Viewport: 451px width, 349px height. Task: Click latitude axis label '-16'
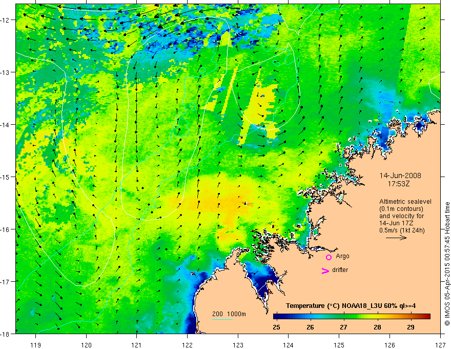coord(5,229)
